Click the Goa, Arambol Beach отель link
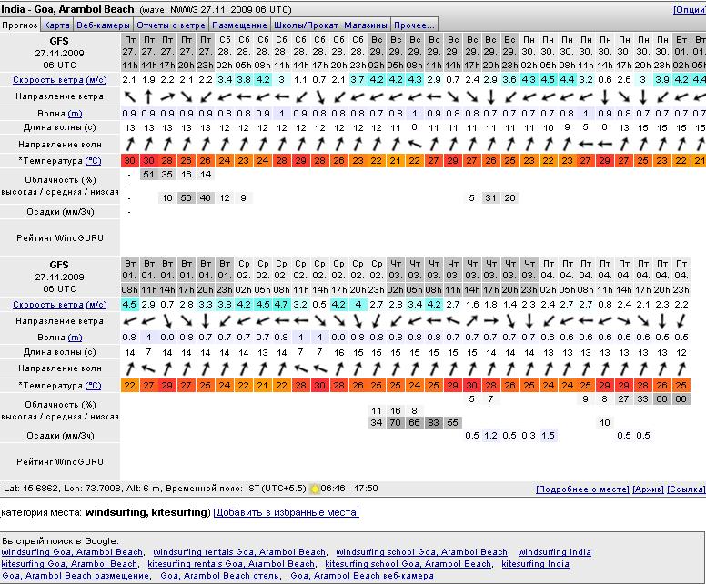The image size is (706, 585). pos(220,576)
